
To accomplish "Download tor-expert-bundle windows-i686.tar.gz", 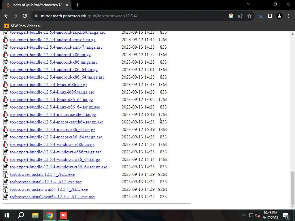I will (52, 144).
